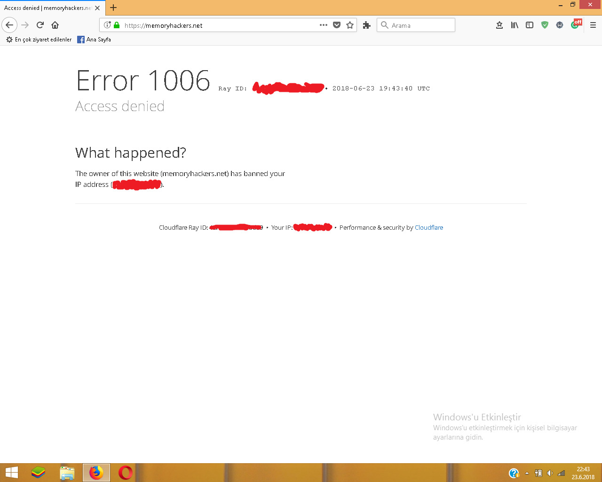Launch BlueStacks from the taskbar

(x=38, y=473)
